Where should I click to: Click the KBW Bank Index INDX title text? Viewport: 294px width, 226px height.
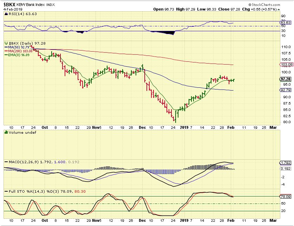point(35,5)
